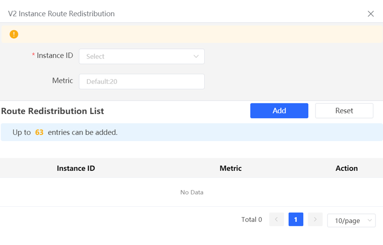The height and width of the screenshot is (245, 383).
Task: Go to previous page arrow
Action: coord(276,219)
